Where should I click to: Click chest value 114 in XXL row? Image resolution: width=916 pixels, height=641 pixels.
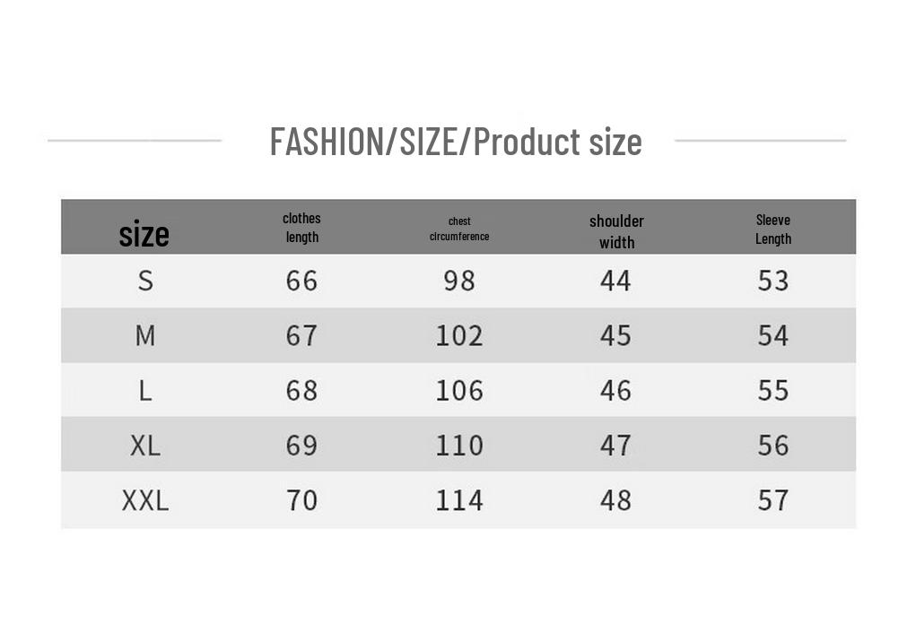(x=459, y=500)
